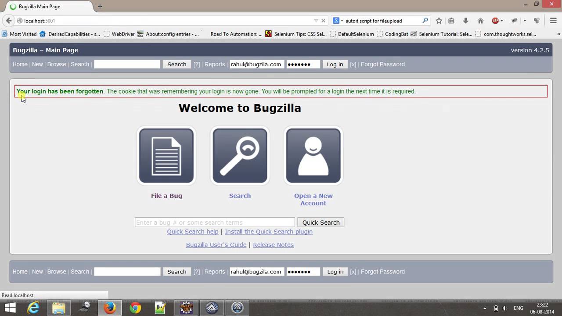Screen dimensions: 562x316
Task: Click the top Forgot Password link
Action: [x=383, y=64]
